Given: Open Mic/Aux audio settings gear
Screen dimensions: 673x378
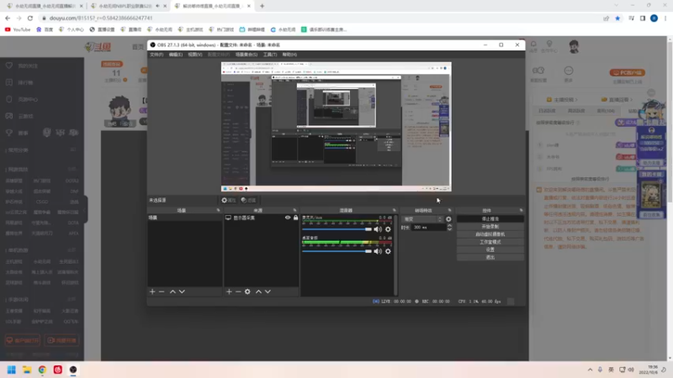Looking at the screenshot, I should (388, 229).
